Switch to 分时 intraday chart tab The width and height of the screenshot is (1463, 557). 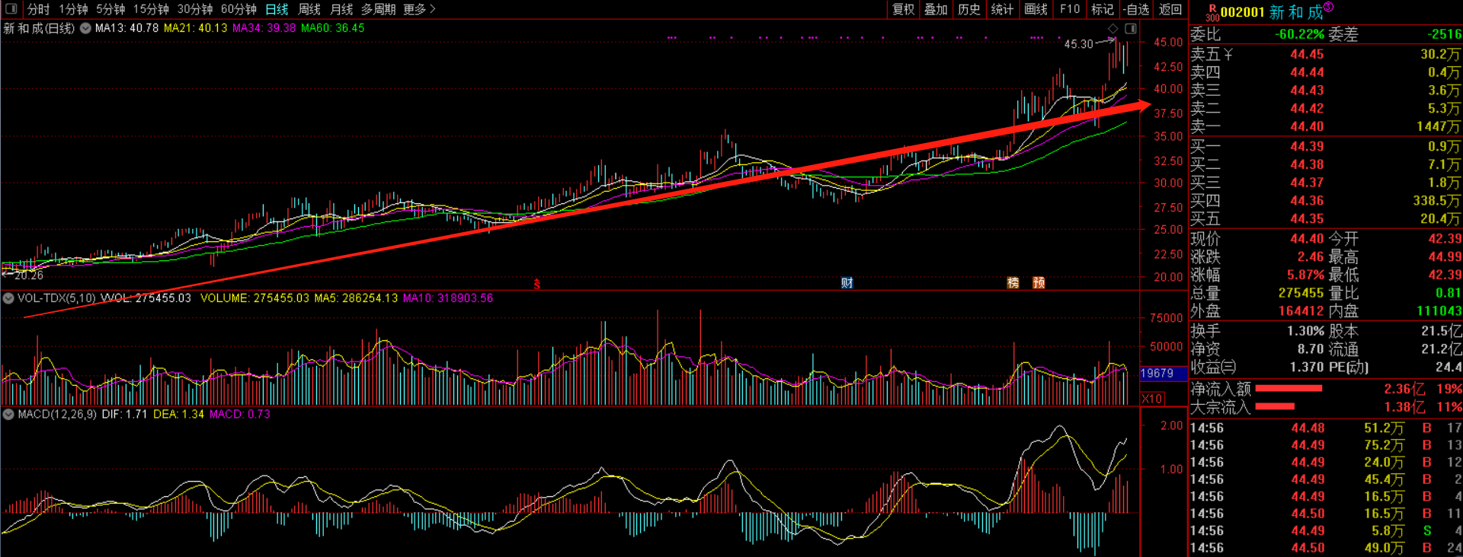click(x=38, y=9)
